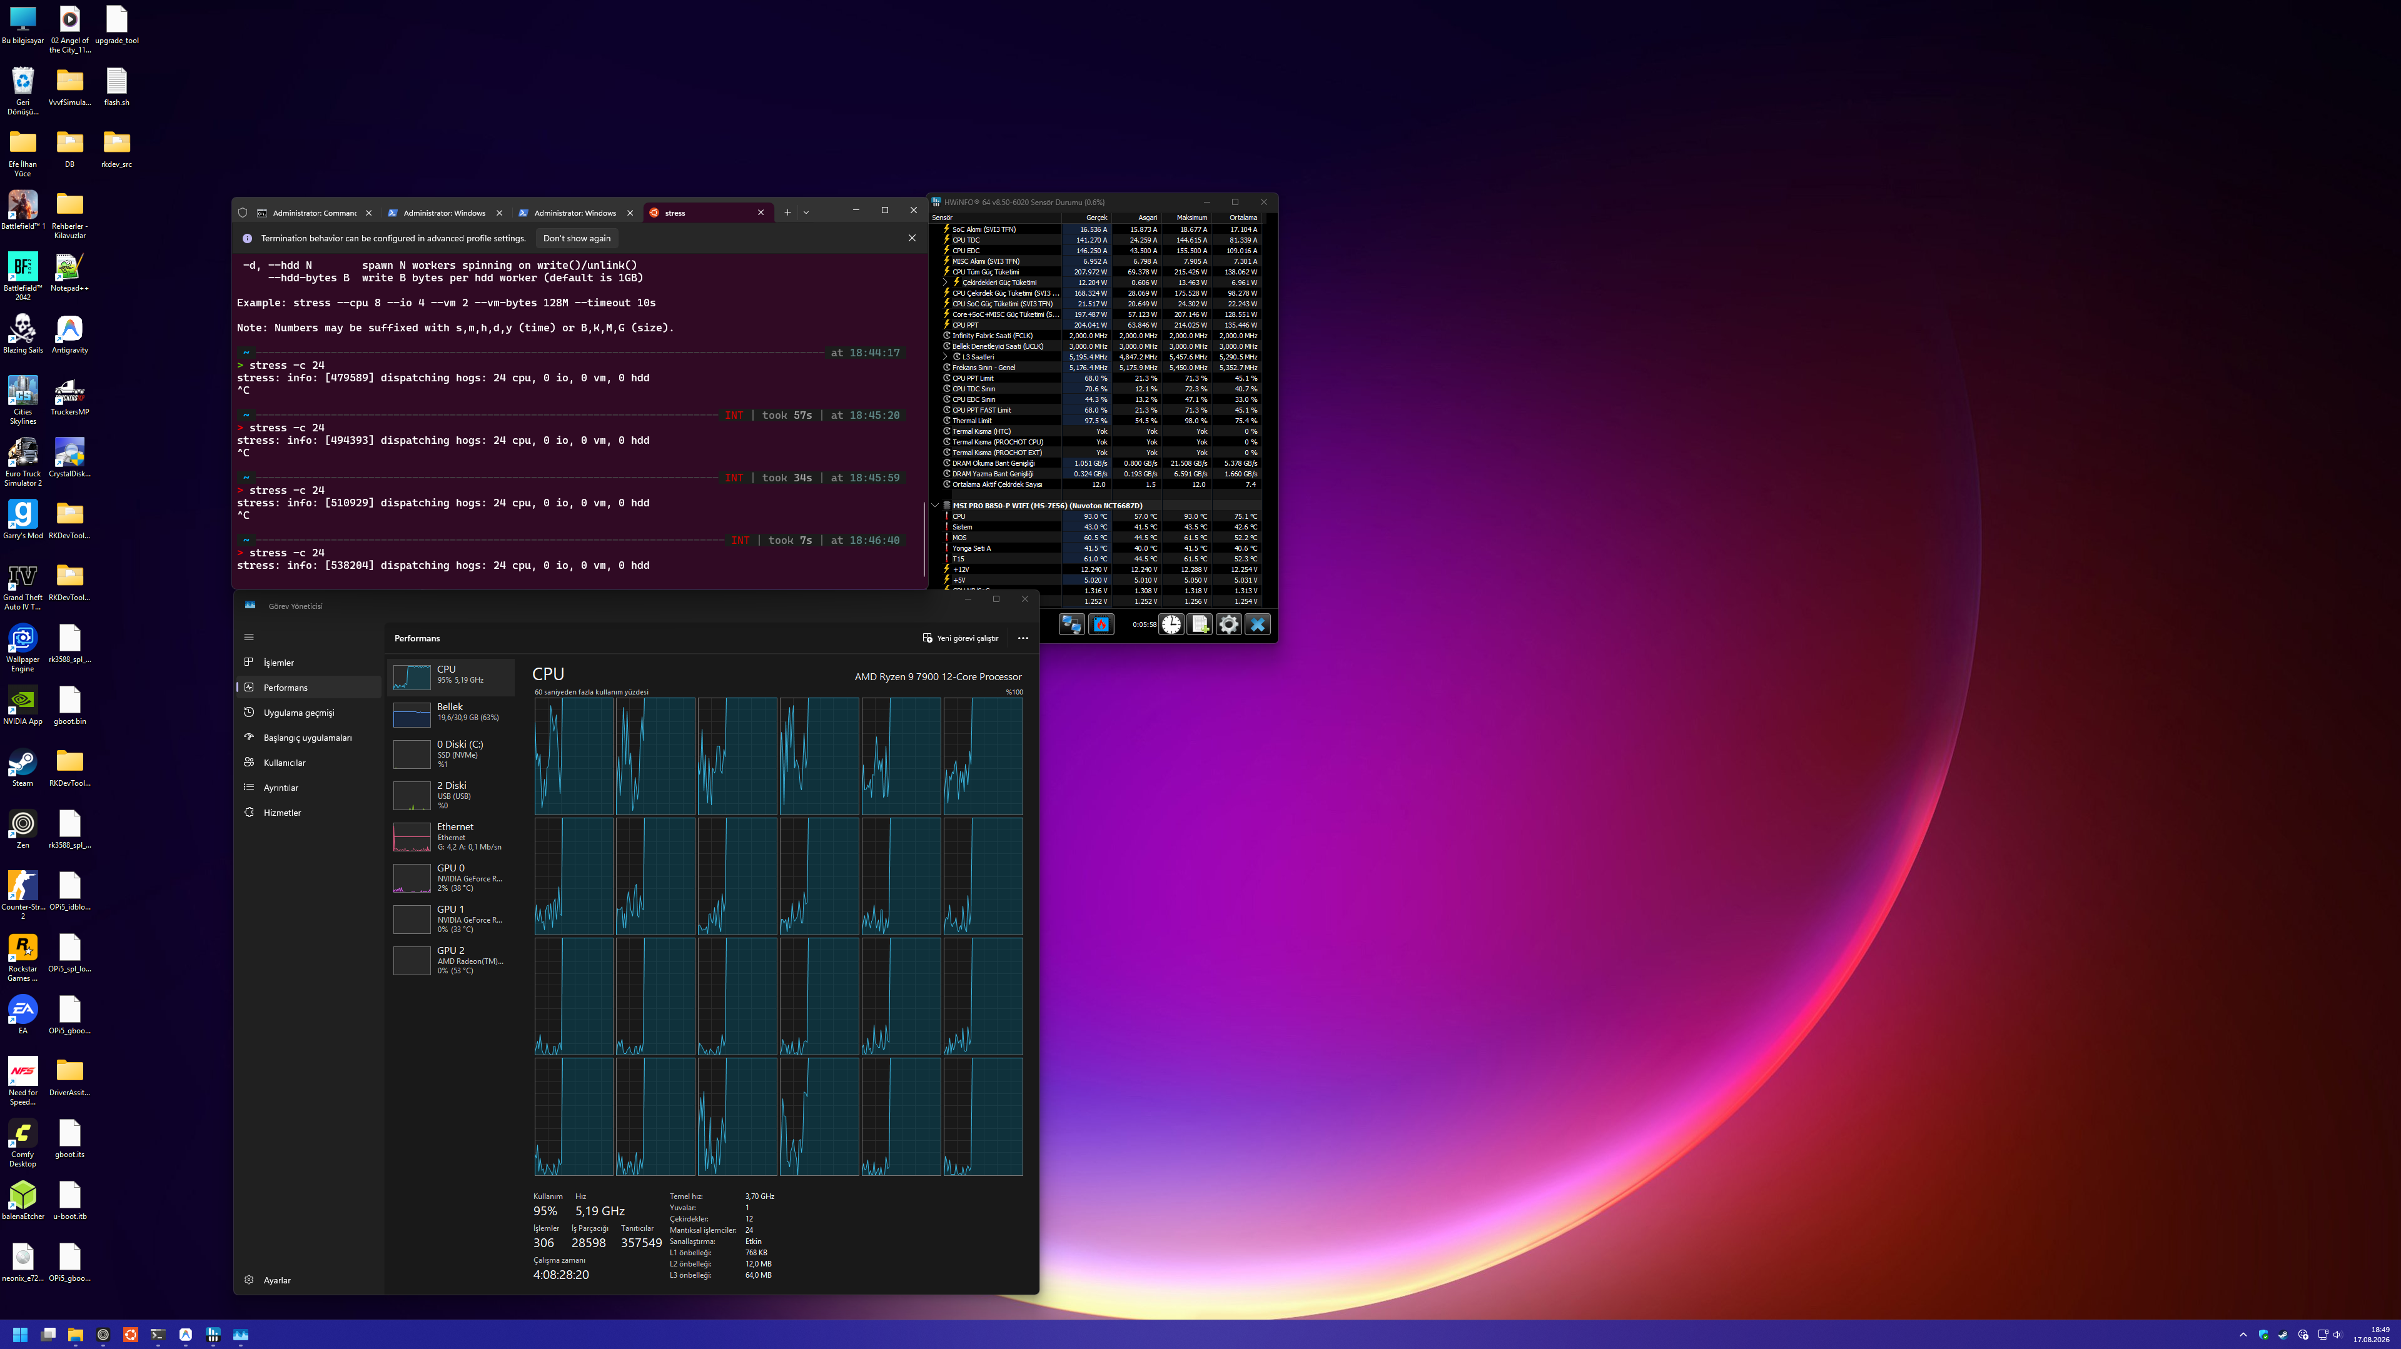Open File Explorer from the taskbar
Image resolution: width=2401 pixels, height=1349 pixels.
[76, 1334]
